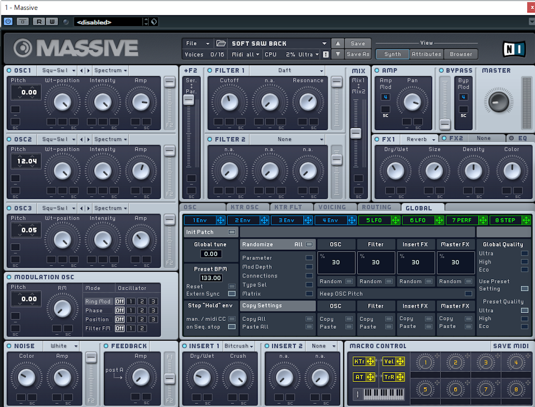Image resolution: width=535 pixels, height=407 pixels.
Task: Switch to the Browser view
Action: point(461,54)
